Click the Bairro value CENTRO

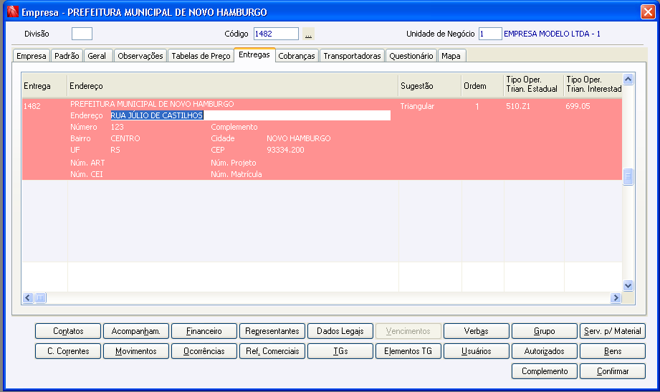tap(125, 138)
